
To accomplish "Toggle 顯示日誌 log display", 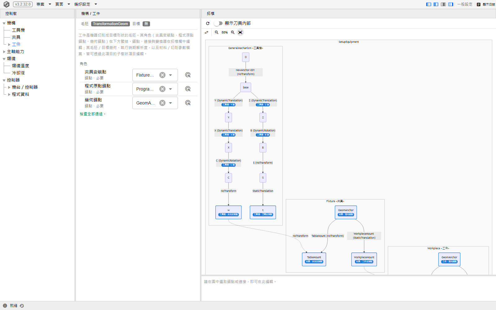I will click(486, 4).
